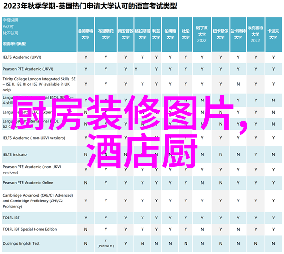Click Duolingo row's N under 卡迪夫大学
This screenshot has width=284, height=254.
tap(273, 244)
